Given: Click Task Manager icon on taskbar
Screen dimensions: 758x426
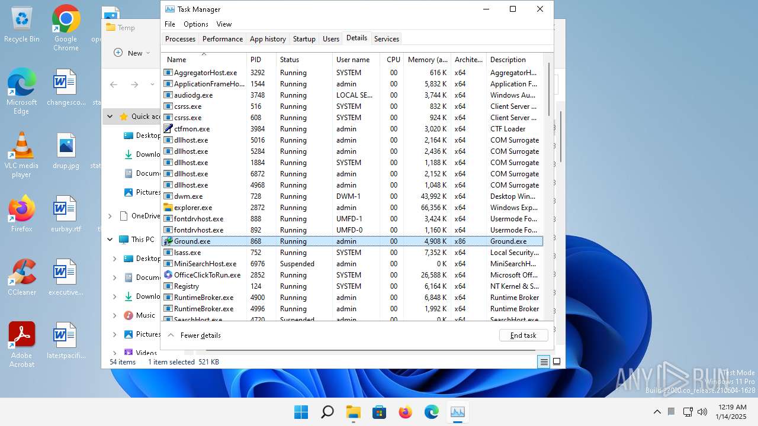Looking at the screenshot, I should (457, 412).
